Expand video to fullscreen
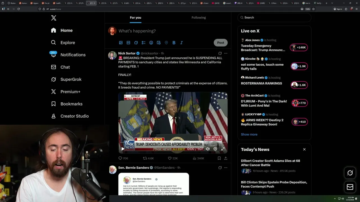 click(x=223, y=149)
